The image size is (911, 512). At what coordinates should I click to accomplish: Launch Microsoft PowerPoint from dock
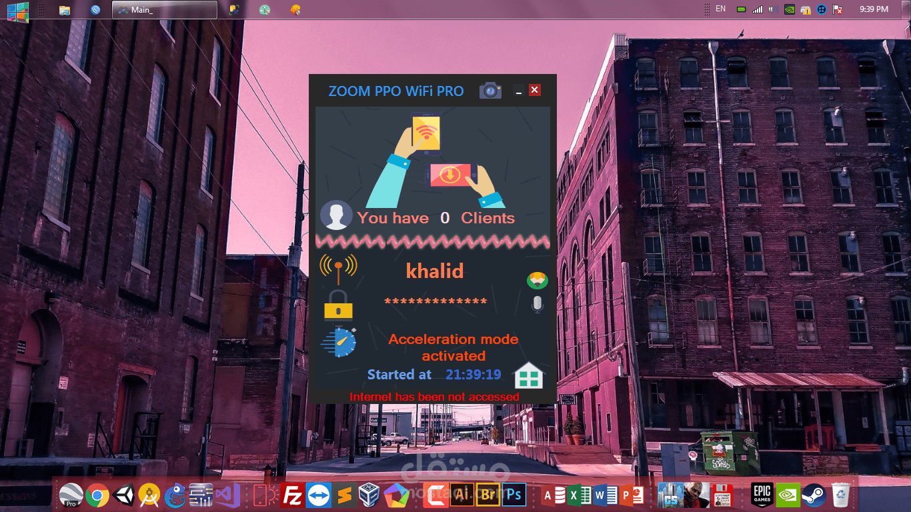pyautogui.click(x=631, y=495)
